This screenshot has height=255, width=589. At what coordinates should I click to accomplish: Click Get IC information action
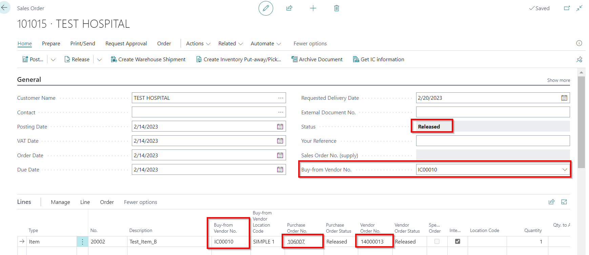tap(379, 60)
